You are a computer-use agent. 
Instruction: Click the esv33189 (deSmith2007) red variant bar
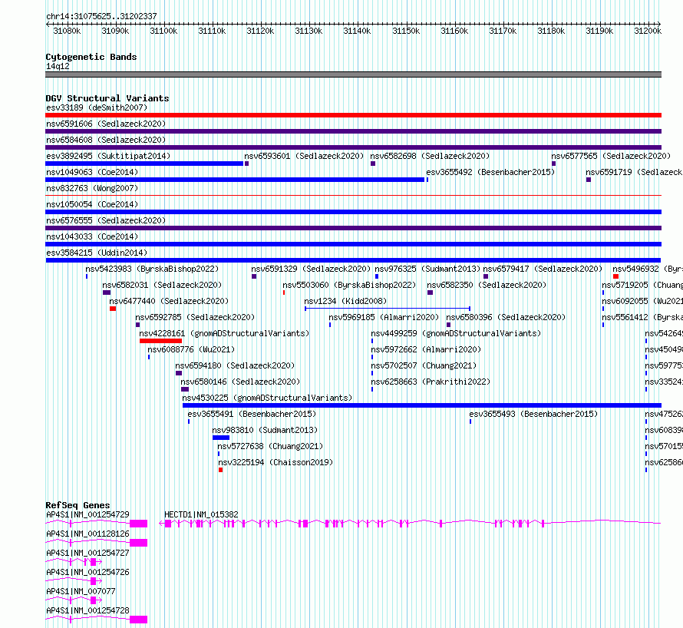click(353, 115)
